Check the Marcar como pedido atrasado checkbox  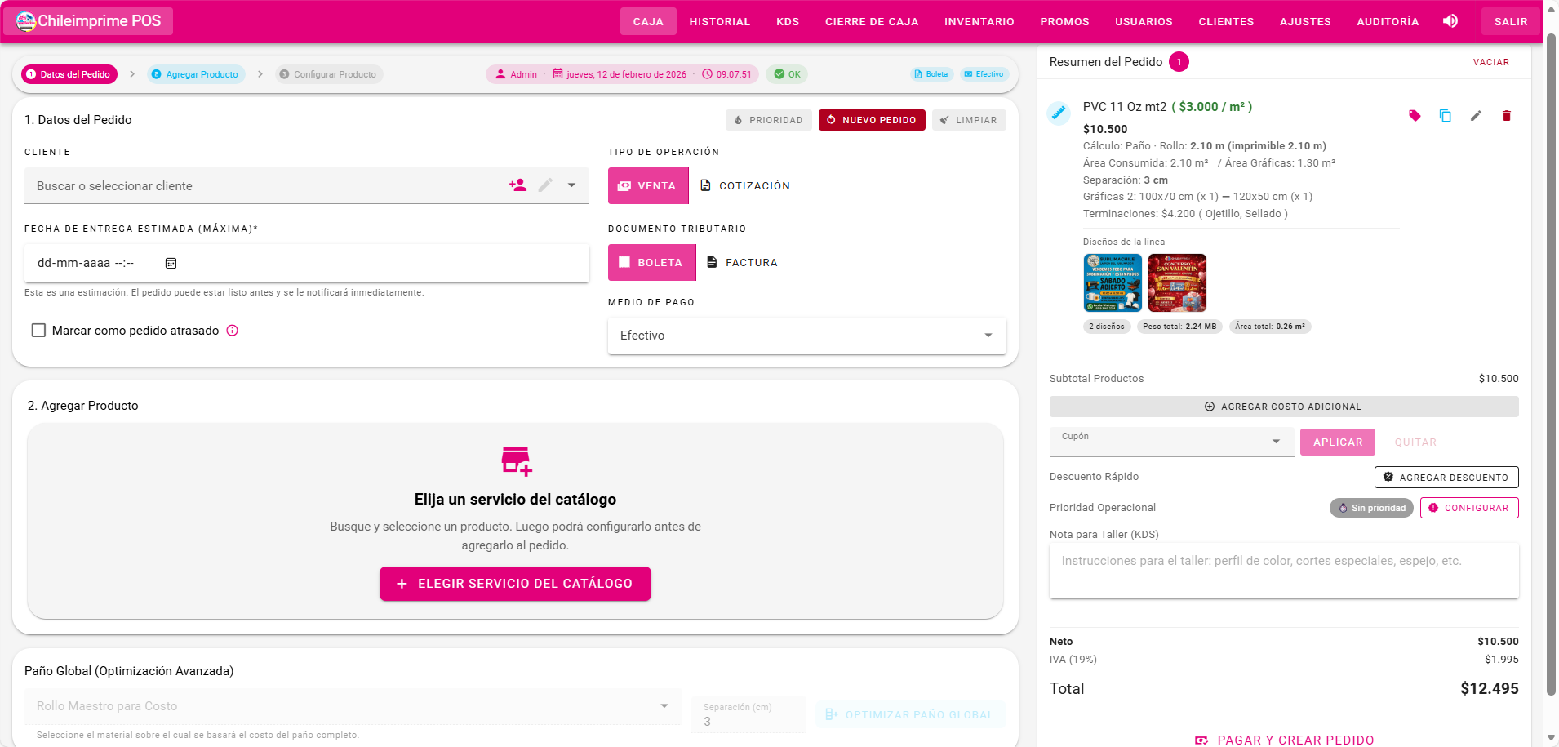[38, 330]
